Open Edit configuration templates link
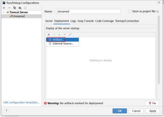The width and height of the screenshot is (164, 117). pyautogui.click(x=21, y=102)
